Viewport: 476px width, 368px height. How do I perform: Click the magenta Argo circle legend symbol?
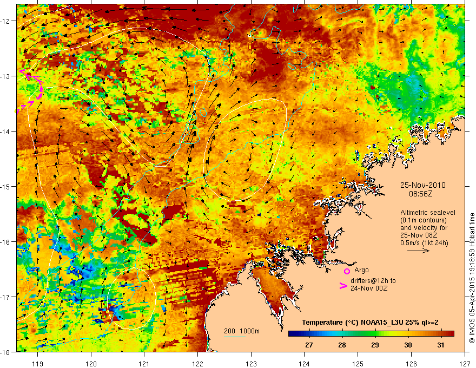click(x=347, y=272)
